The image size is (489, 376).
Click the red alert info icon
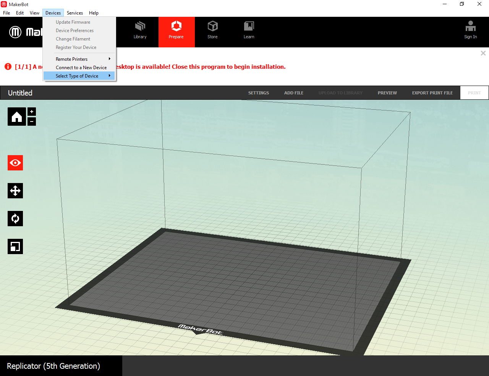point(8,66)
